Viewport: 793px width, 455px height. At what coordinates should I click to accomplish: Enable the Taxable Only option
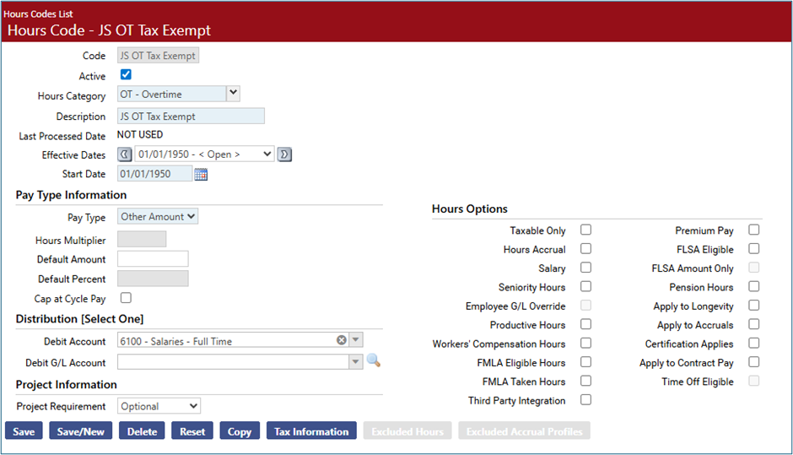pos(585,230)
